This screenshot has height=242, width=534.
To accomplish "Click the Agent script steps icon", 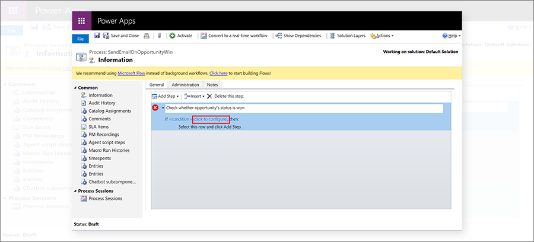I will (84, 142).
